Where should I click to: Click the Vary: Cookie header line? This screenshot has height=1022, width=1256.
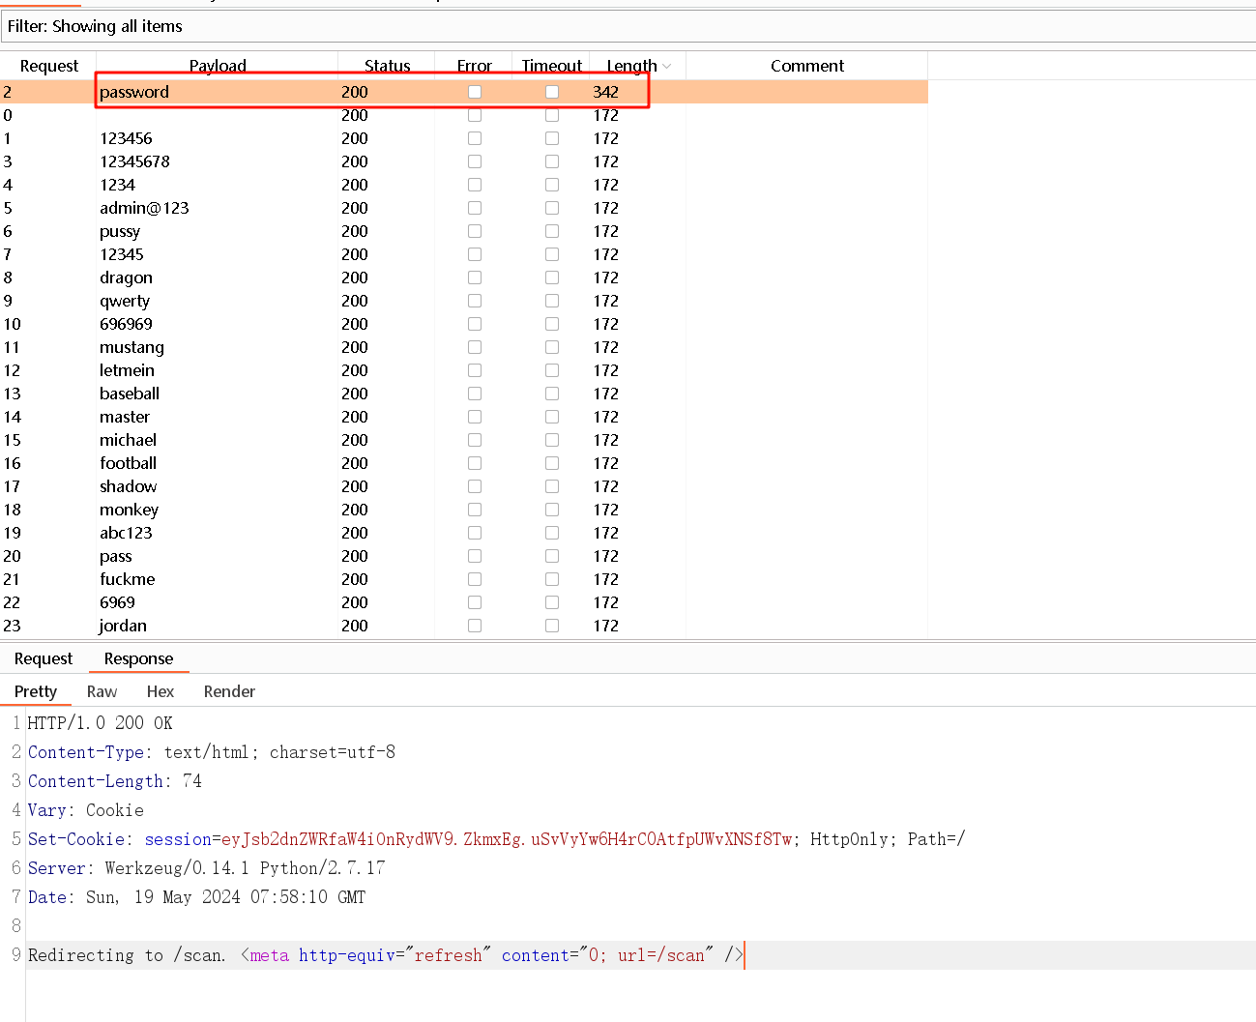pyautogui.click(x=86, y=810)
